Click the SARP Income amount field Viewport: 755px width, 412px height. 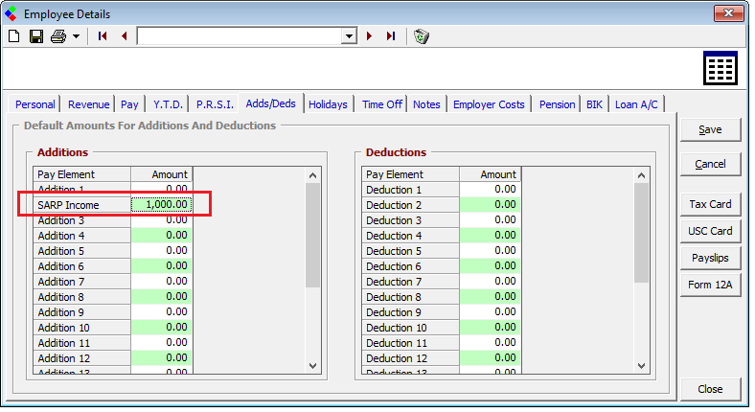162,205
